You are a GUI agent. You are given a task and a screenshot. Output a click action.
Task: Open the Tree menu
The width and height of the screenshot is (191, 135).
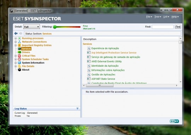(x=158, y=17)
